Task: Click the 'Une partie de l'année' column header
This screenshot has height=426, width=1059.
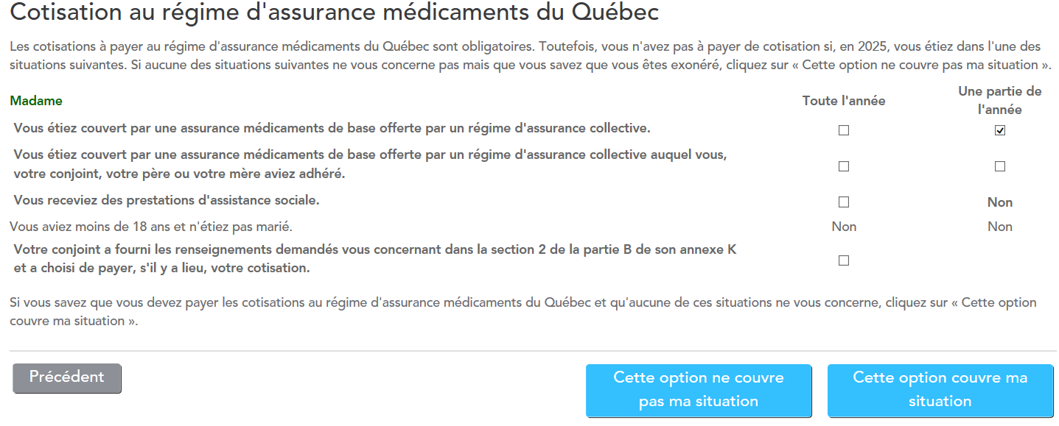Action: click(999, 101)
